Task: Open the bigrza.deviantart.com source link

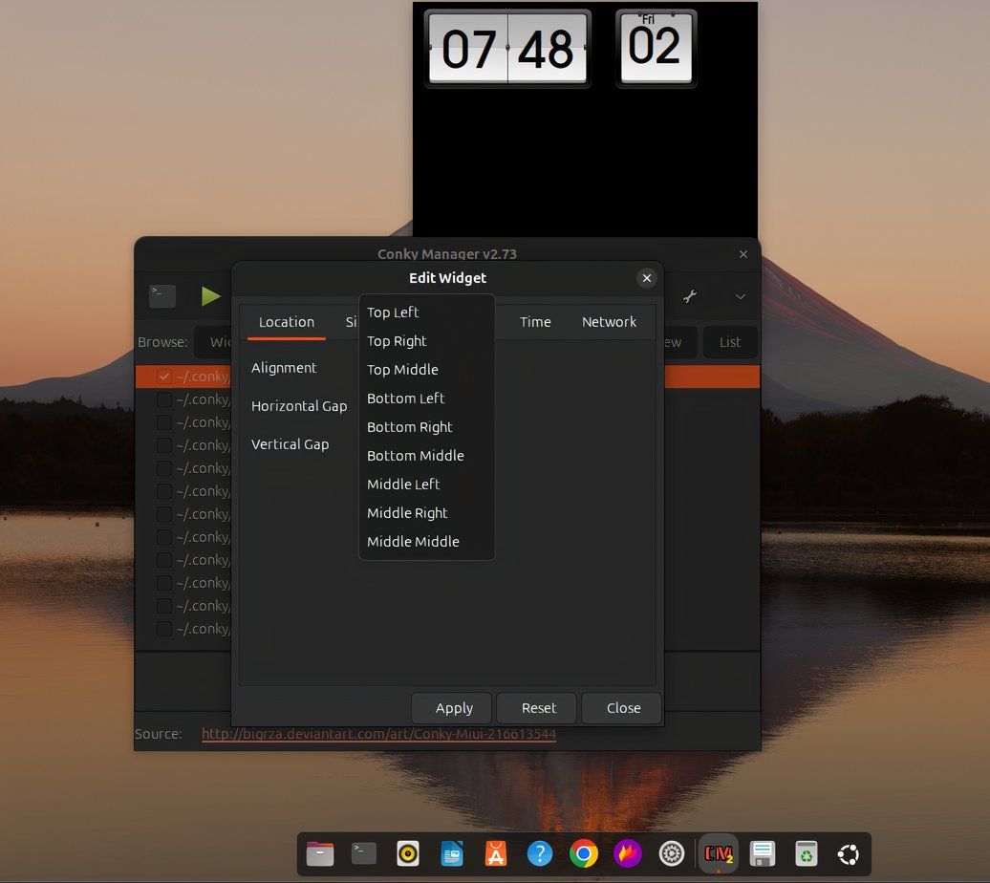Action: pos(380,733)
